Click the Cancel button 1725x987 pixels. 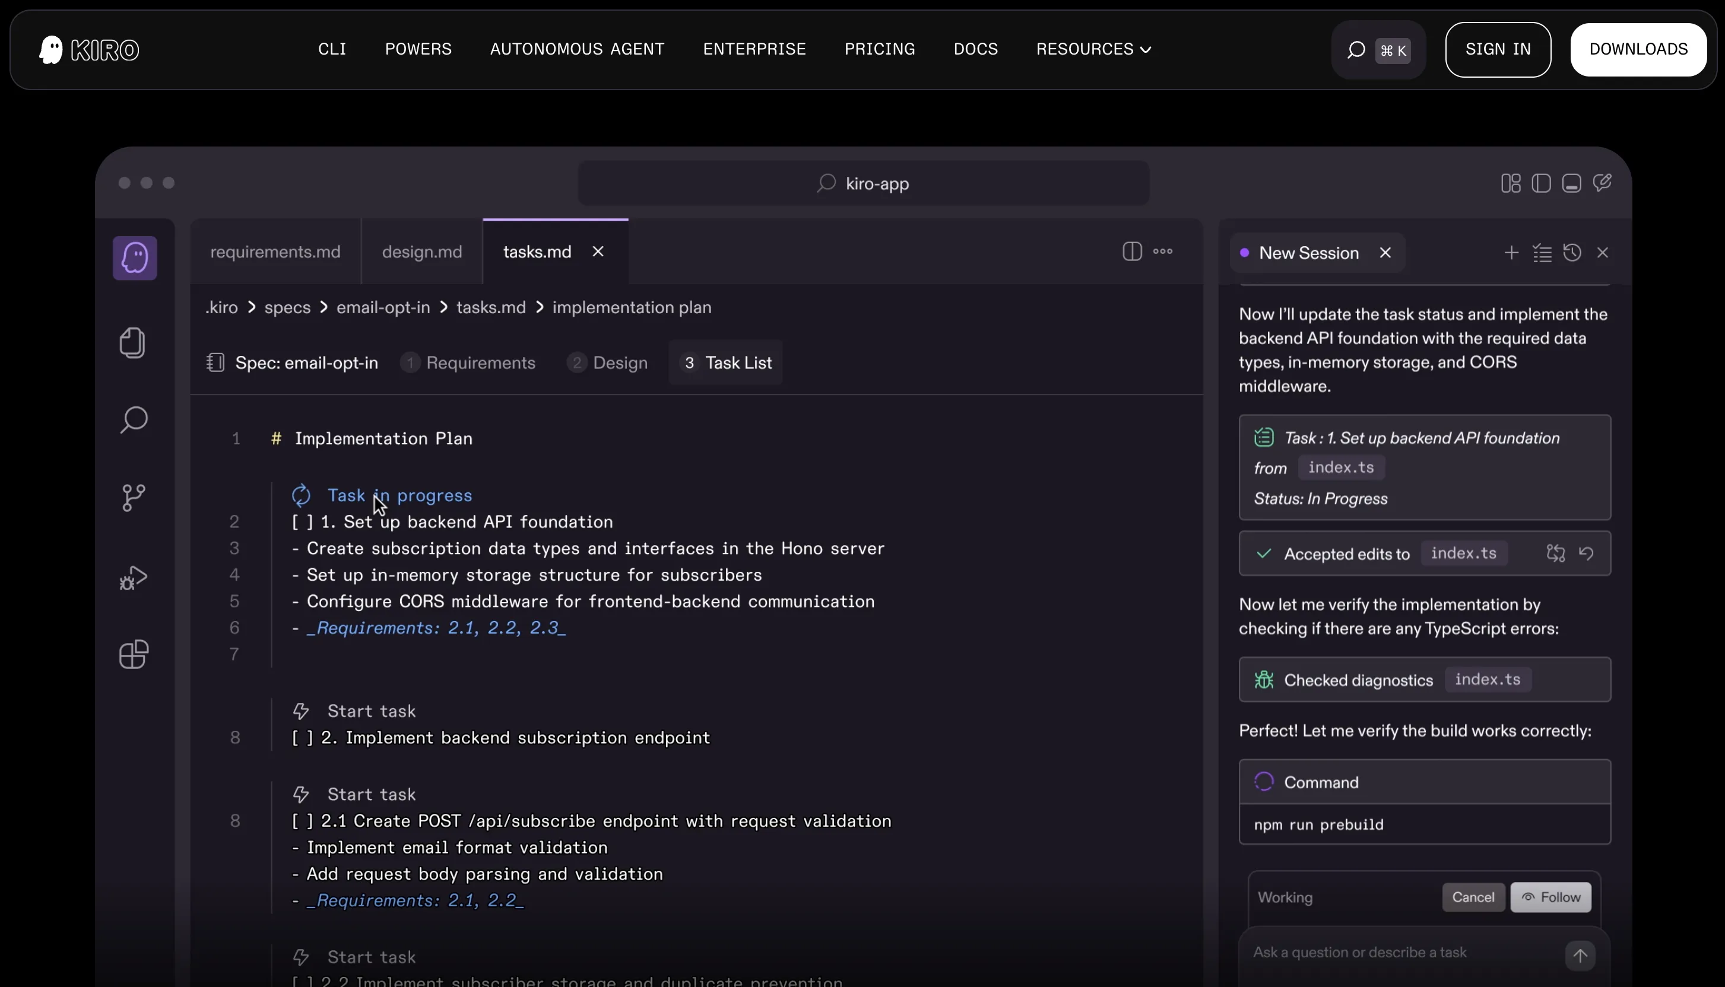1473,897
